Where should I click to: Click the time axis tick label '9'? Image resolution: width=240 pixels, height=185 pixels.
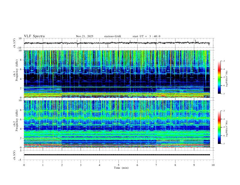(x=194, y=165)
